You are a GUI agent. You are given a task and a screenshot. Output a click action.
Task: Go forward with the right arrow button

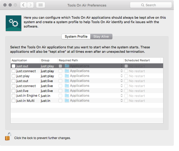pyautogui.click(x=30, y=5)
